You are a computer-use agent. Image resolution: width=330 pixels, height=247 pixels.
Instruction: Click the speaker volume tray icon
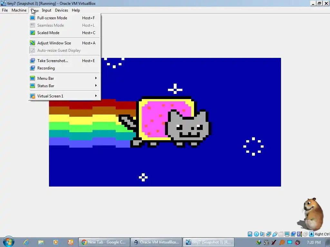297,242
